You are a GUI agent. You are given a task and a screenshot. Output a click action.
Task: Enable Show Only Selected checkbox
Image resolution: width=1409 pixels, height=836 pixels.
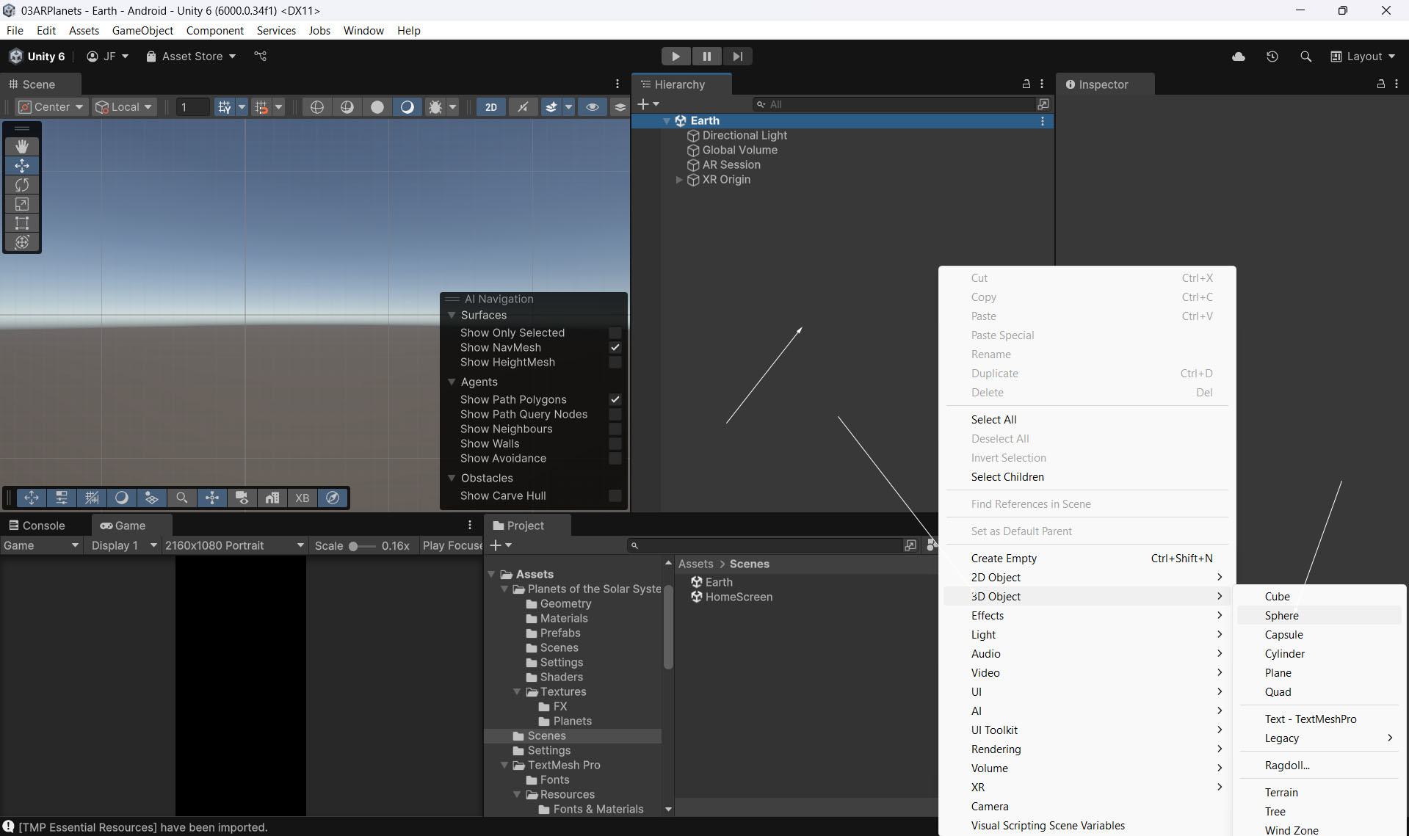pyautogui.click(x=615, y=333)
